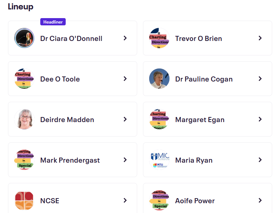
Task: Click Maria Ryan's MIC MTU logo
Action: 159,160
